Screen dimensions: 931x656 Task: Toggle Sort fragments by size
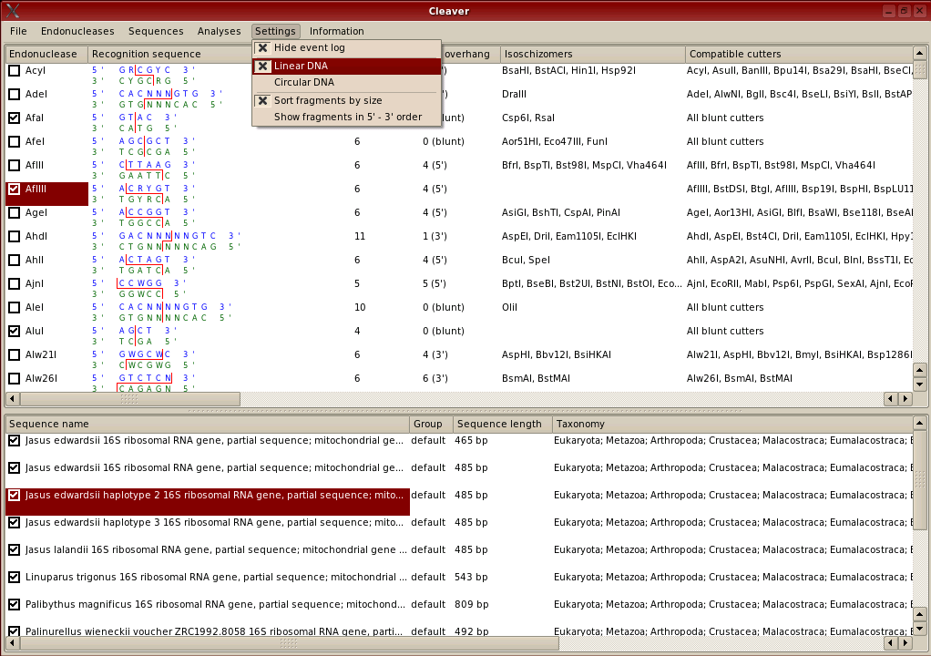tap(327, 100)
